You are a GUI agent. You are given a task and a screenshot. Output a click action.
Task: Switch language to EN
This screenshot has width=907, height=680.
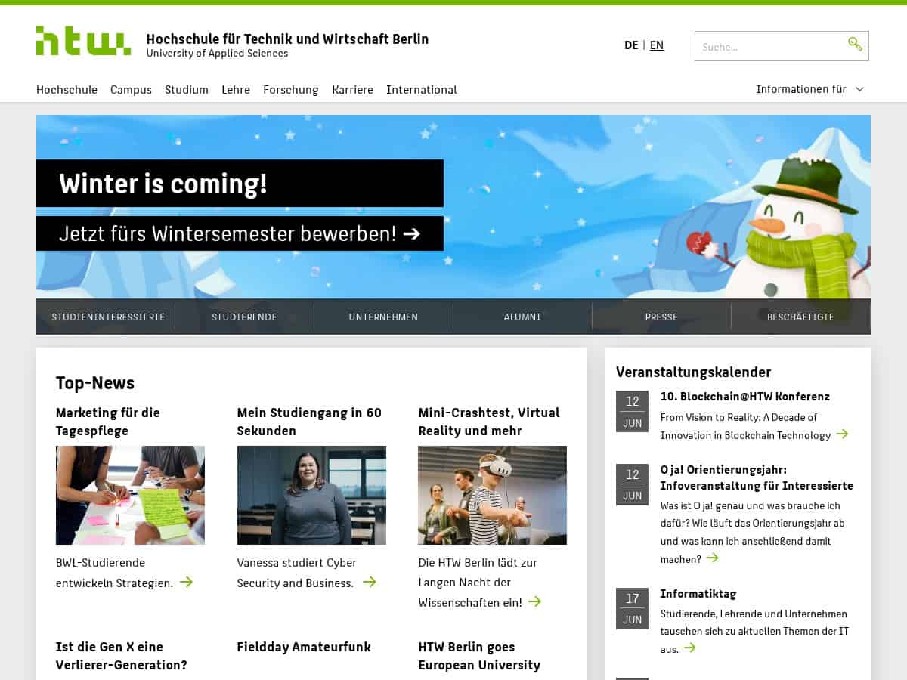coord(657,45)
